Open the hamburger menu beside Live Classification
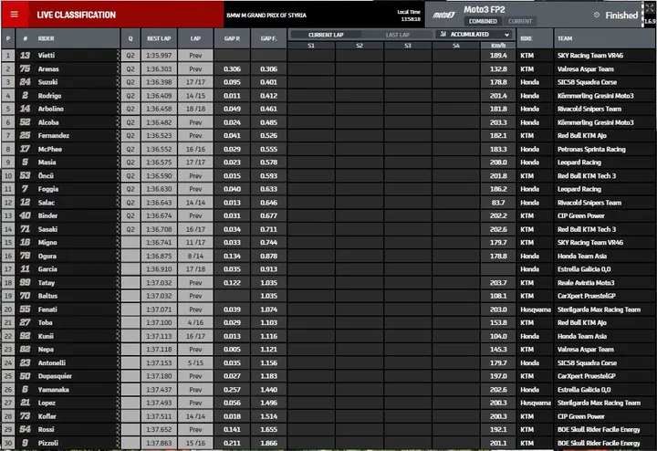Viewport: 657px width, 451px height. [15, 15]
